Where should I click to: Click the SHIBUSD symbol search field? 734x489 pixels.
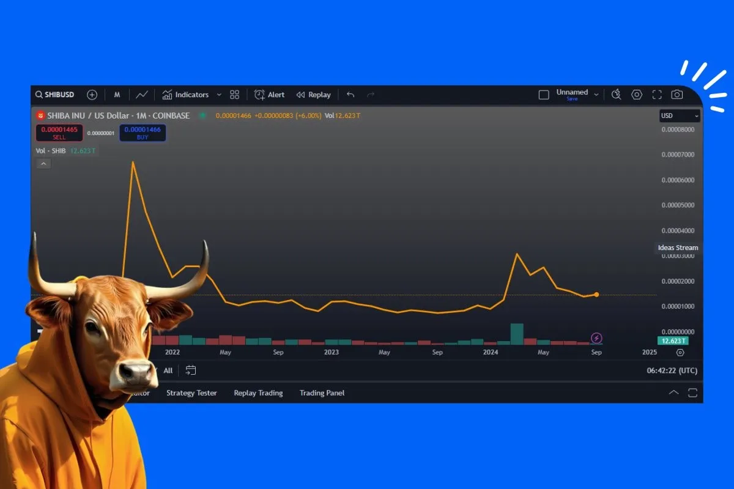tap(55, 95)
